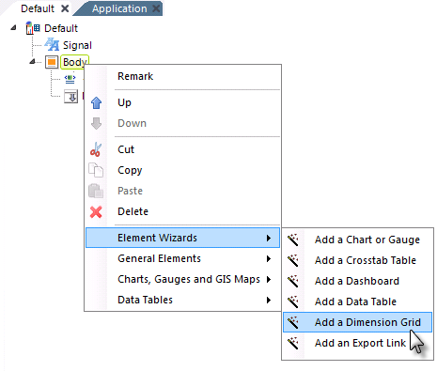Click the red X Delete icon
The width and height of the screenshot is (437, 371).
coord(96,212)
